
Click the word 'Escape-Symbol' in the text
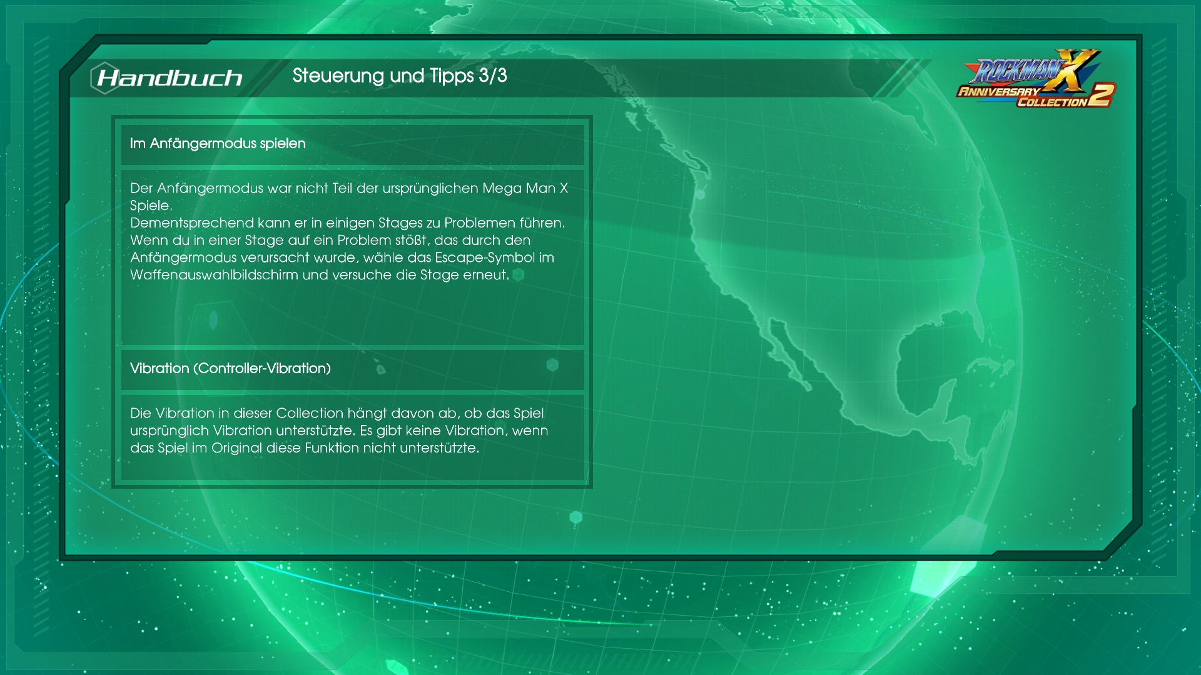(x=485, y=257)
